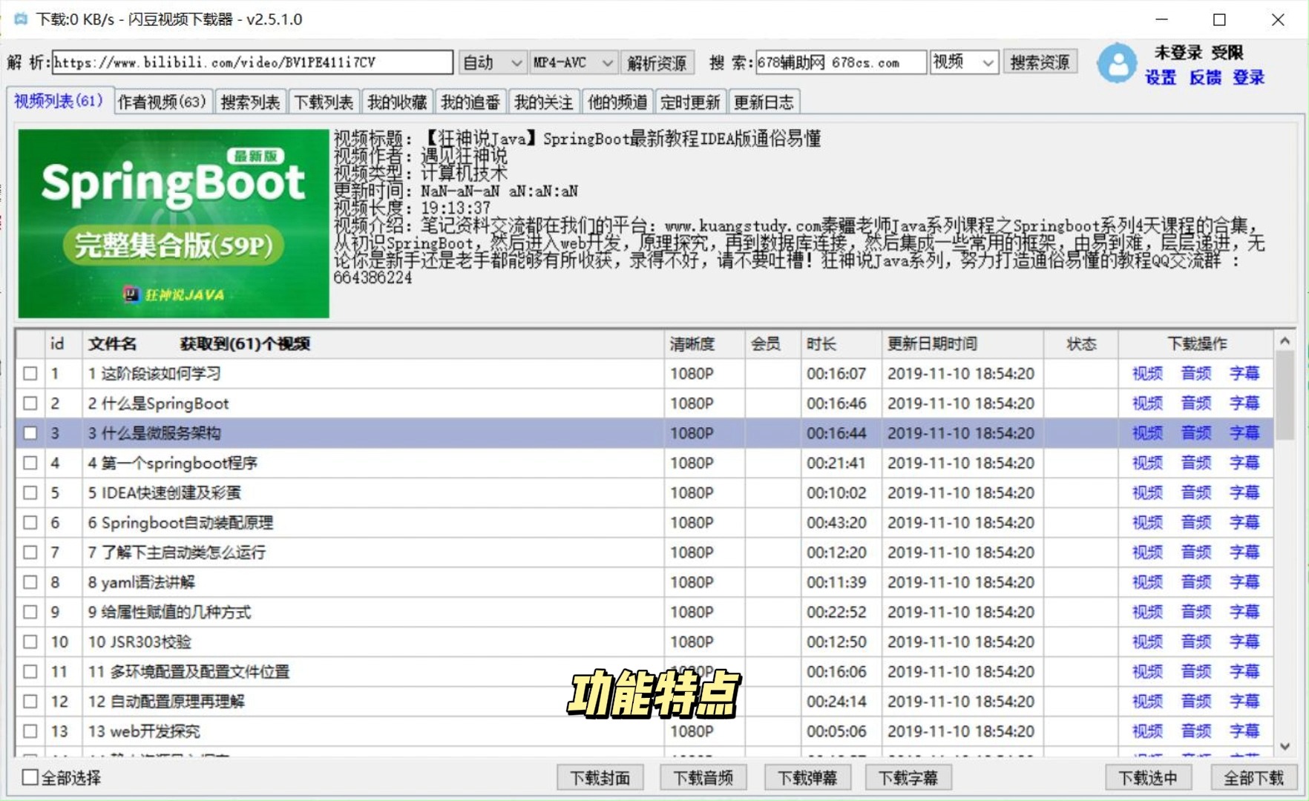Click the 全部下载 button
Image resolution: width=1309 pixels, height=801 pixels.
pos(1253,777)
